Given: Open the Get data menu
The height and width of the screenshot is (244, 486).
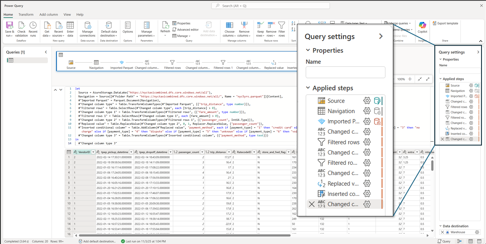Looking at the screenshot, I should click(x=47, y=29).
